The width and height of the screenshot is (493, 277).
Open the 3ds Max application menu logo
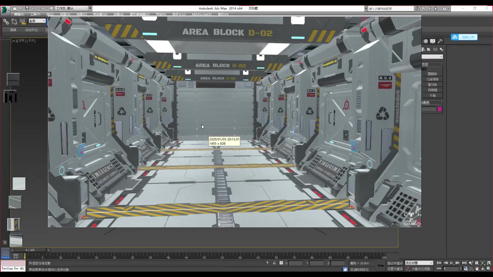(5, 10)
